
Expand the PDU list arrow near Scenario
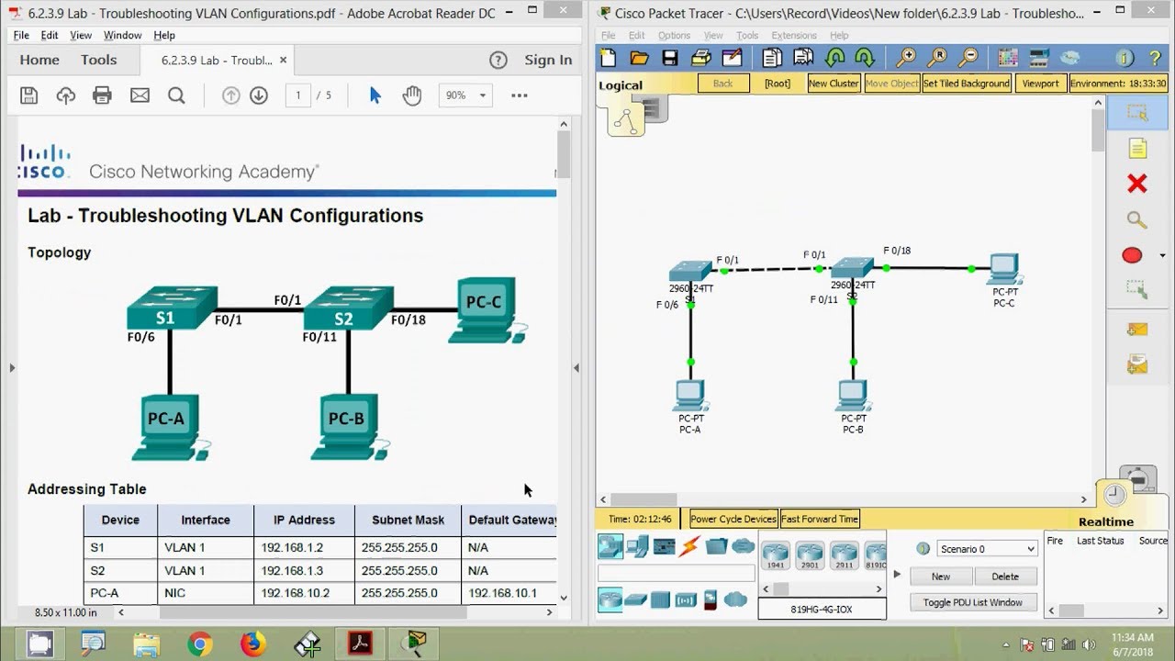pyautogui.click(x=897, y=574)
